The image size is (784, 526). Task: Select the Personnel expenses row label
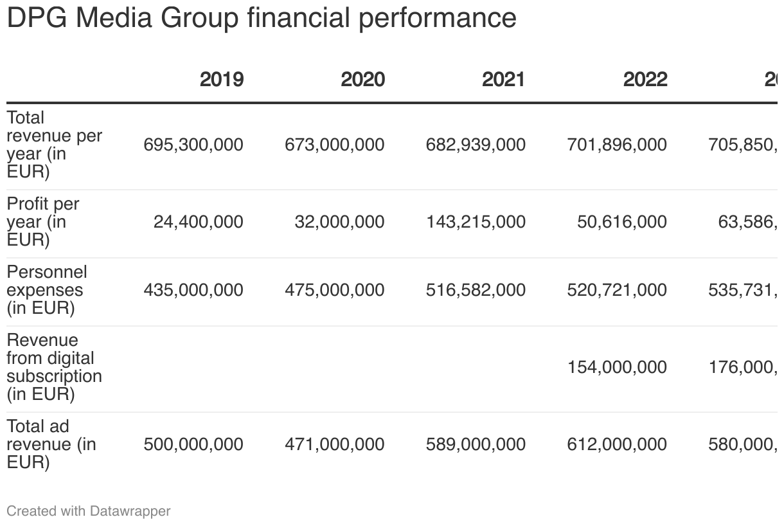pos(47,290)
